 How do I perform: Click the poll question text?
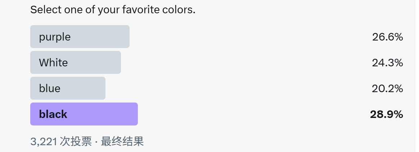pyautogui.click(x=113, y=10)
